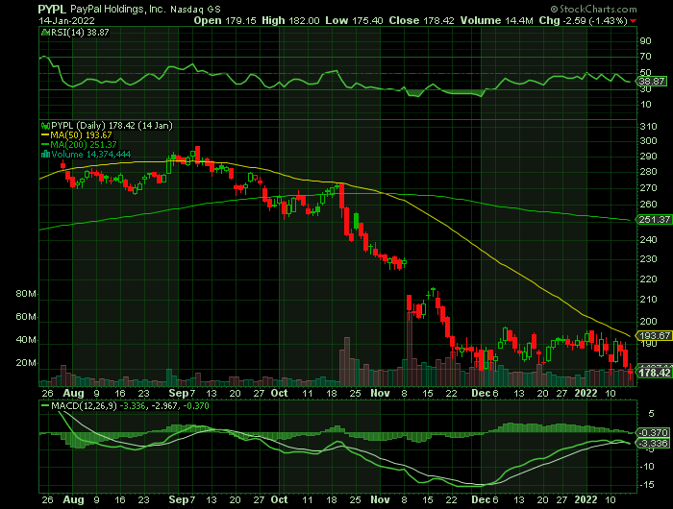Click the MACD(12,26,9) legend icon
This screenshot has height=509, width=673.
pos(42,406)
